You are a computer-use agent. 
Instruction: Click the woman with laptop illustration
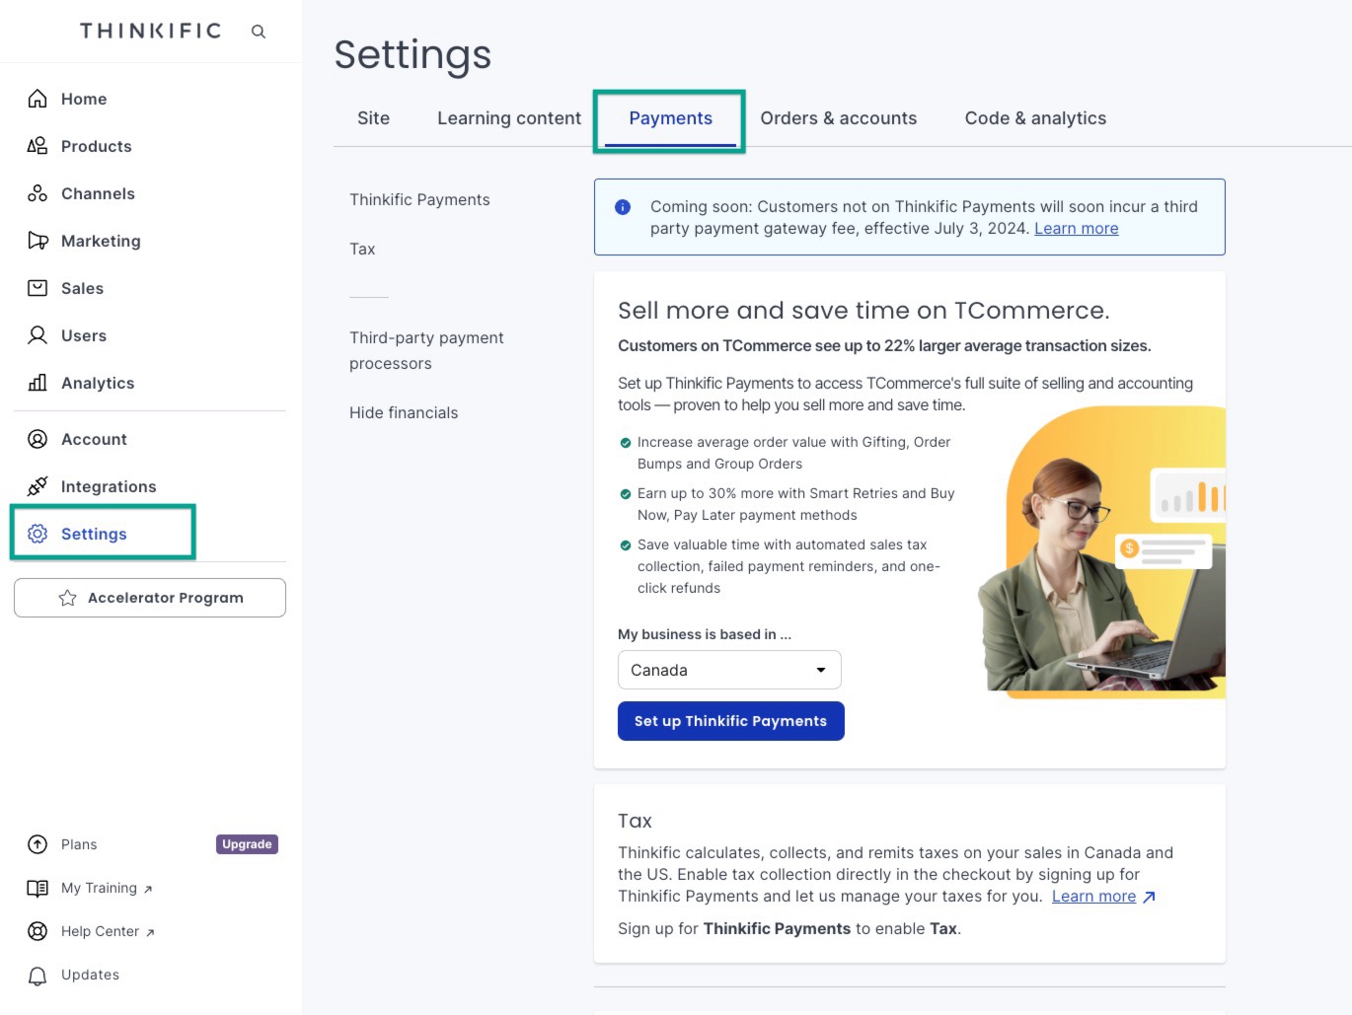point(1102,552)
